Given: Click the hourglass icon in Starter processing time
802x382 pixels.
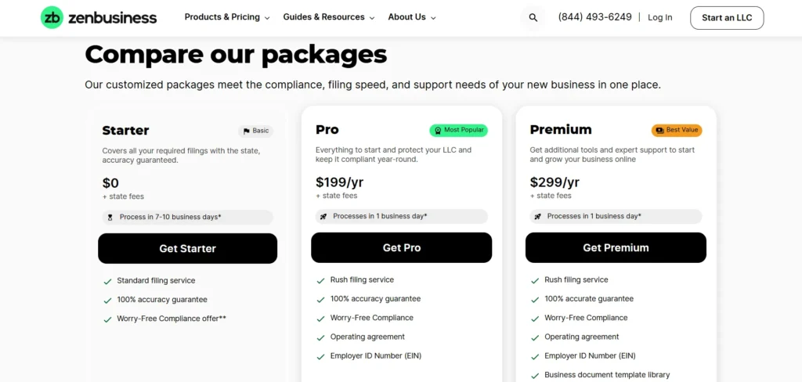Looking at the screenshot, I should [x=110, y=217].
